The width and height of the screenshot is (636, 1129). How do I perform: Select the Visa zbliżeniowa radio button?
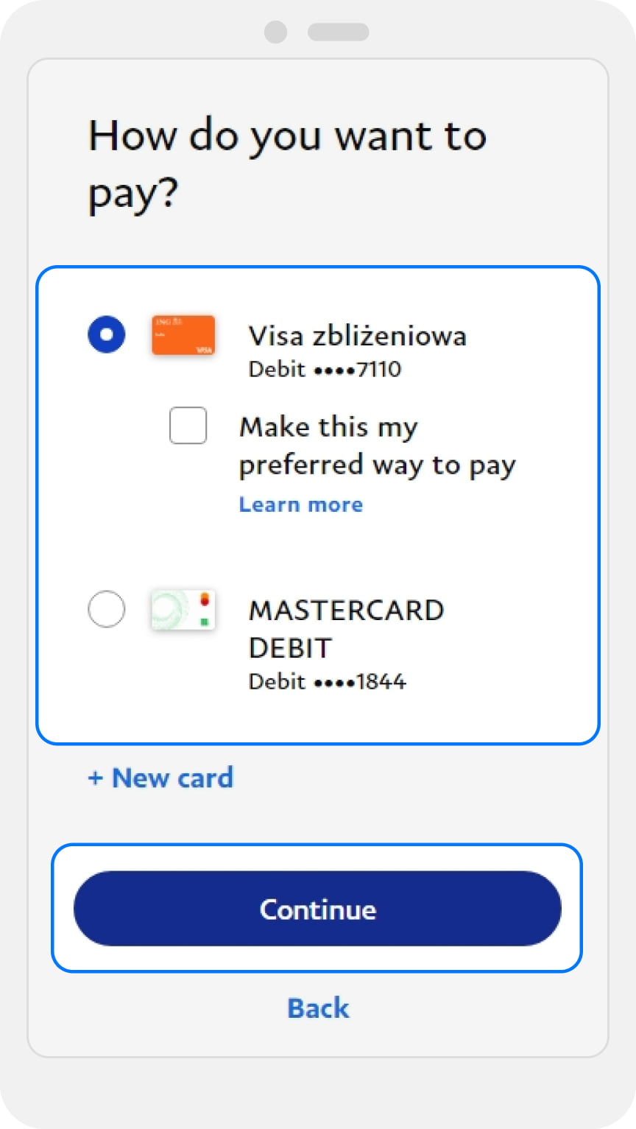pos(107,334)
